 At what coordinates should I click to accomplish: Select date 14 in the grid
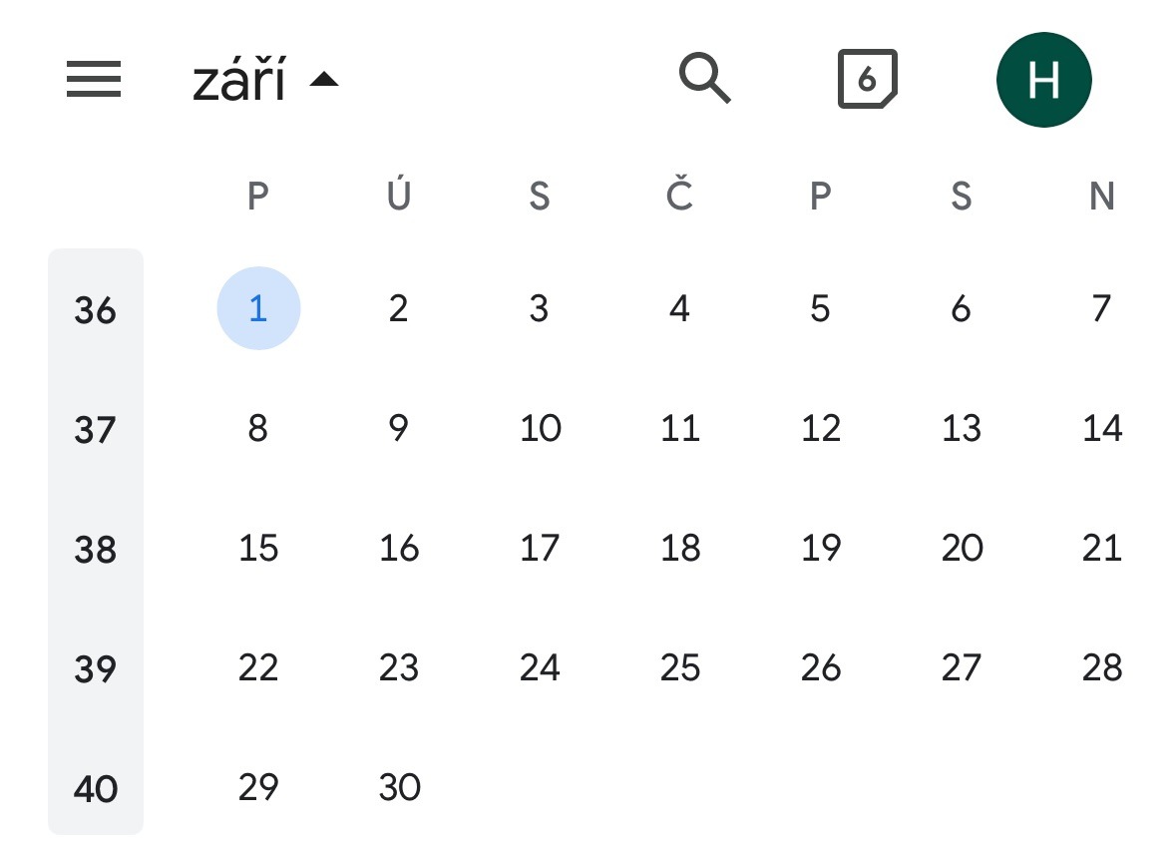tap(1101, 429)
